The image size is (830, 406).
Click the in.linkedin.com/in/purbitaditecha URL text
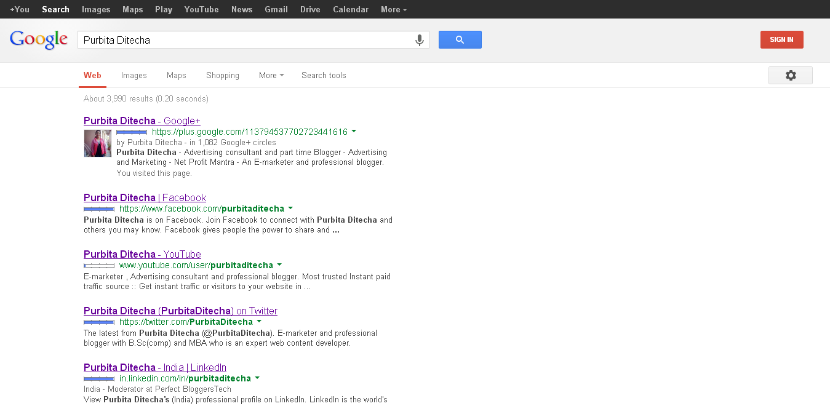click(x=185, y=378)
